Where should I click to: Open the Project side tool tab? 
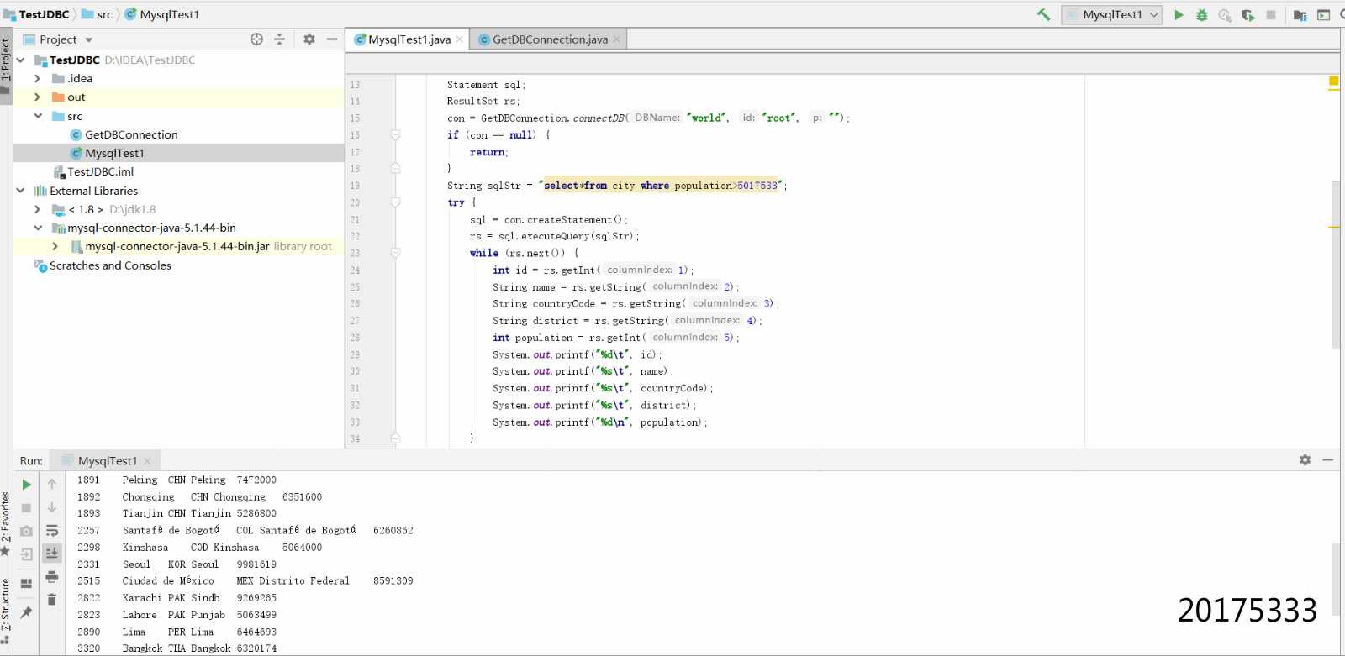click(6, 67)
